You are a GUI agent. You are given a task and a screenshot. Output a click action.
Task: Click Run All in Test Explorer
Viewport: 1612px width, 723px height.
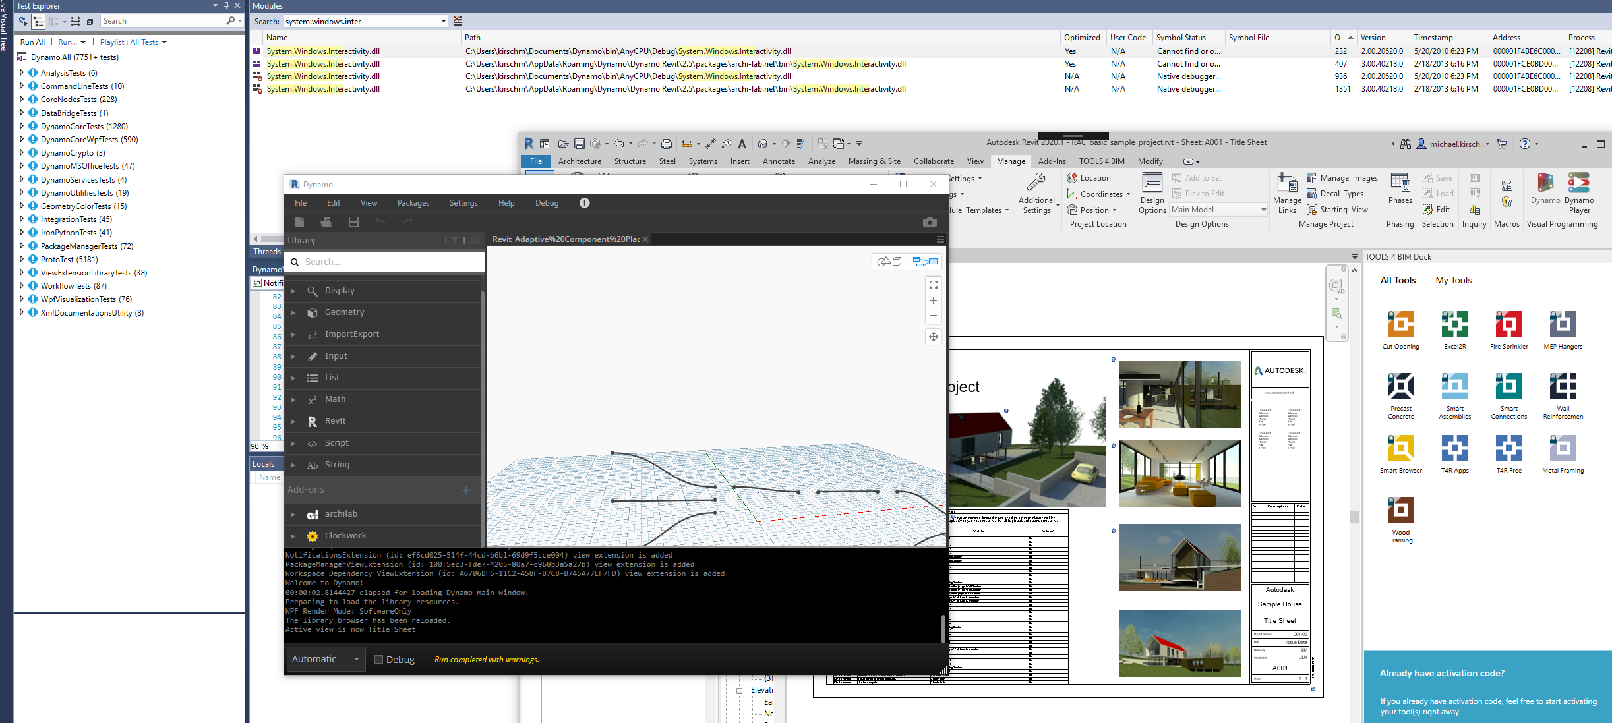(32, 42)
